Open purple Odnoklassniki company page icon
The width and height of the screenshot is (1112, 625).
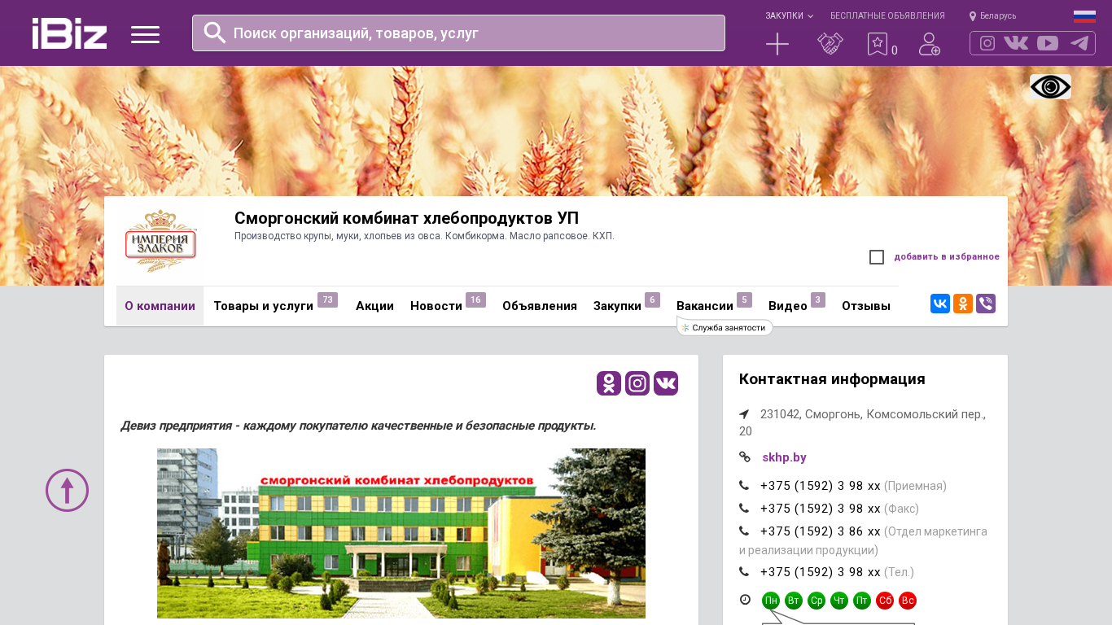[x=609, y=383]
